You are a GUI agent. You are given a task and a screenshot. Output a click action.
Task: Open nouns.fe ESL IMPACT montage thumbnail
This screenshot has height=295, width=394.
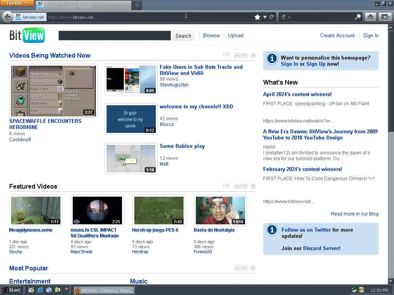tap(97, 210)
